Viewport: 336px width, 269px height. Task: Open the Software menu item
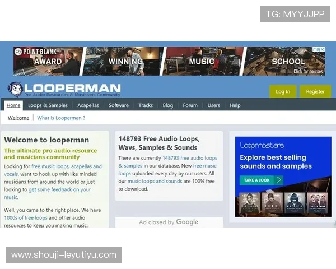click(x=119, y=105)
